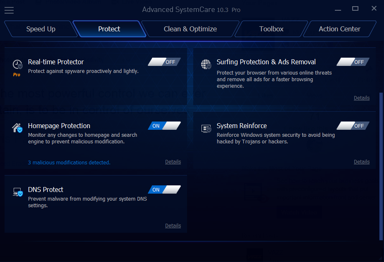Click the System Reinforce icon

[206, 128]
